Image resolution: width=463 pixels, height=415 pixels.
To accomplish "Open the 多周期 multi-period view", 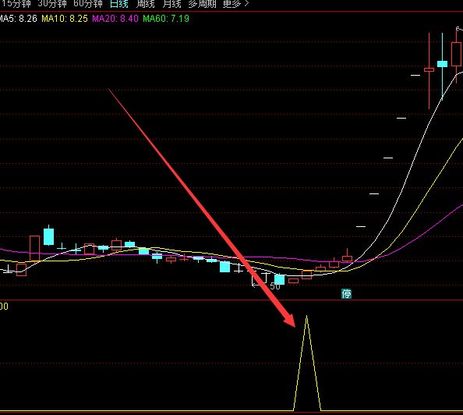I will click(202, 4).
